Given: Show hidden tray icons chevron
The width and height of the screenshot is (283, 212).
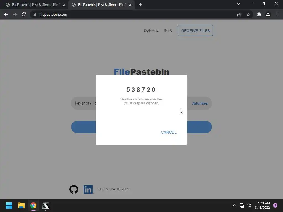Looking at the screenshot, I should pyautogui.click(x=234, y=205).
